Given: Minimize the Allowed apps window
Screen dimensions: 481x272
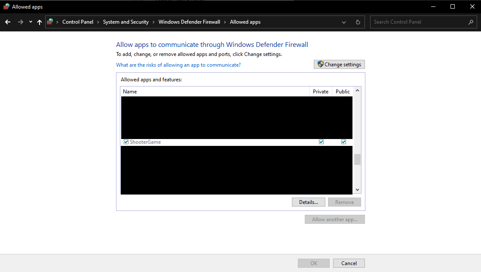Looking at the screenshot, I should (x=433, y=6).
